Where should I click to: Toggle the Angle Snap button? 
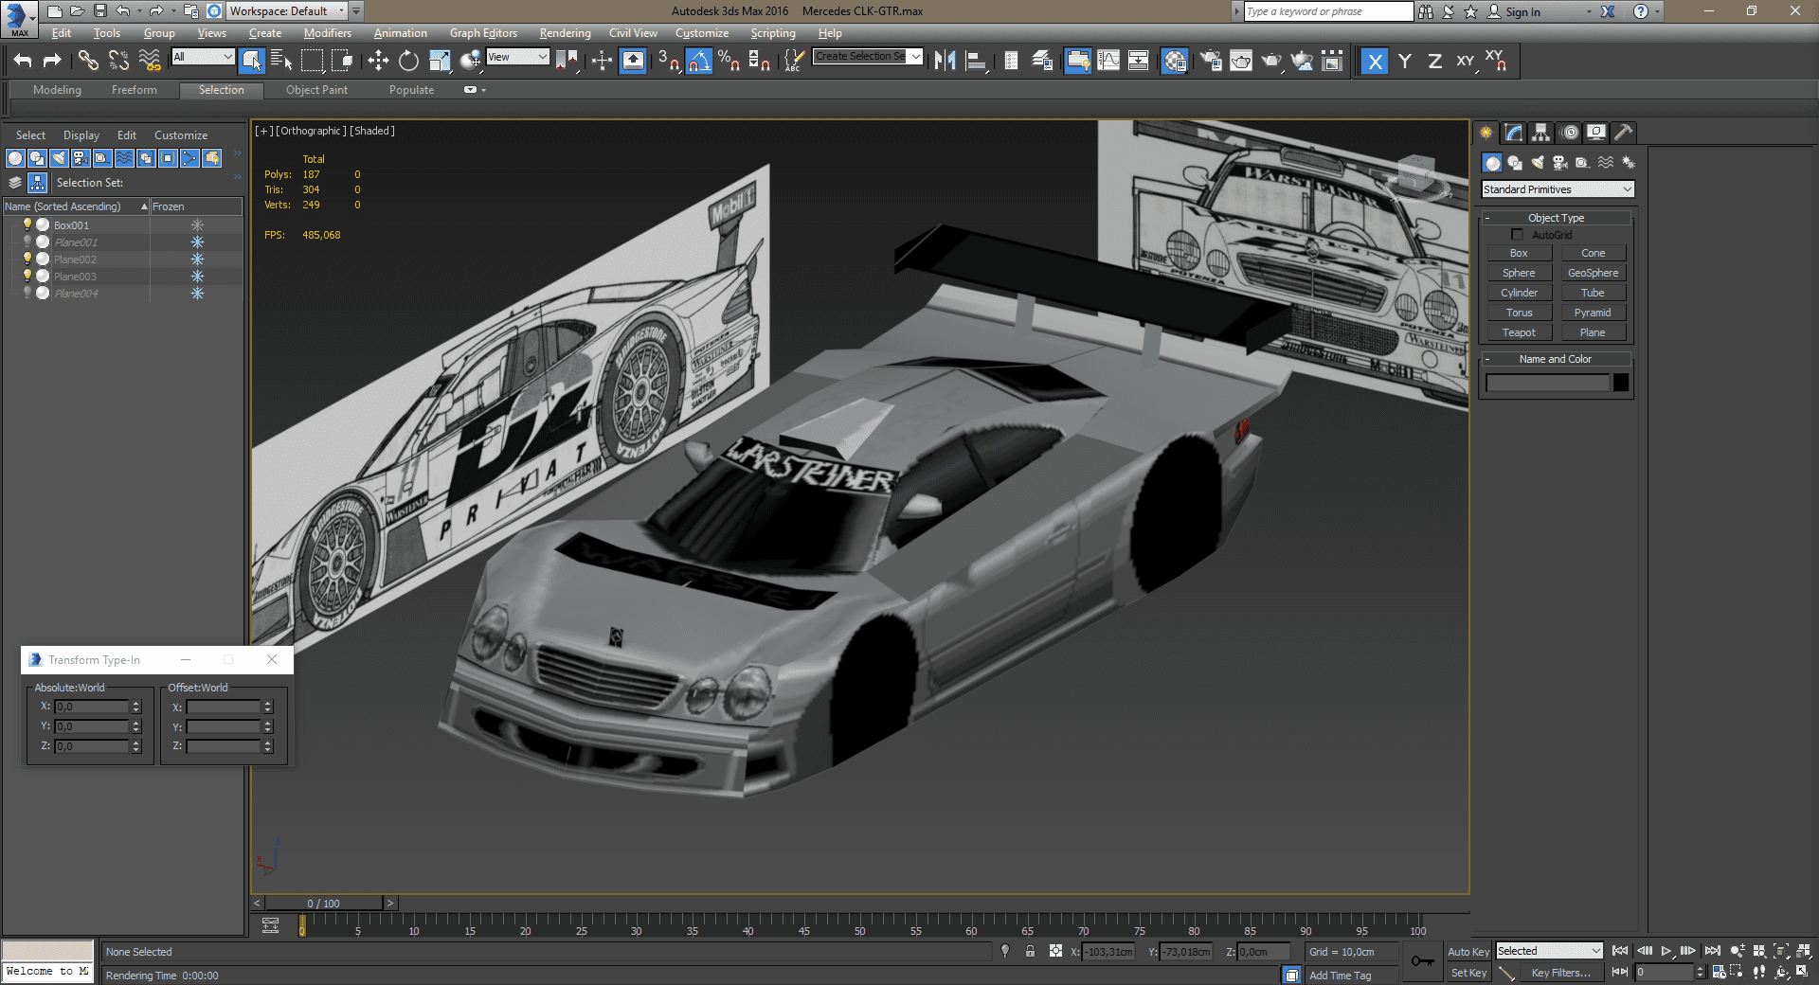tap(698, 61)
